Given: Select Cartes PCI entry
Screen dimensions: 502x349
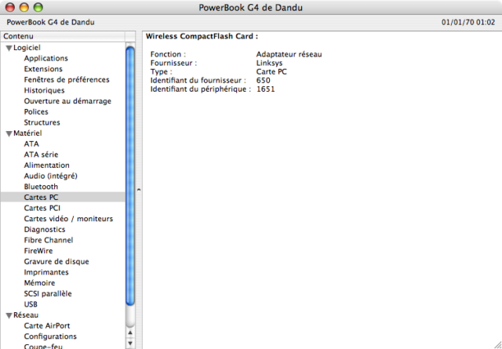Looking at the screenshot, I should click(x=42, y=208).
